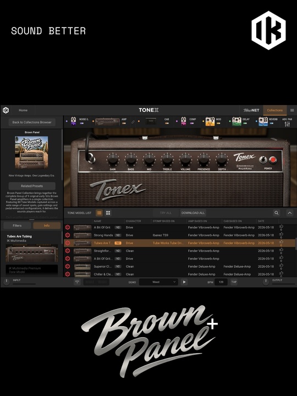Like the Straightfor... tone model
Image resolution: width=297 pixels, height=396 pixels.
tap(281, 251)
